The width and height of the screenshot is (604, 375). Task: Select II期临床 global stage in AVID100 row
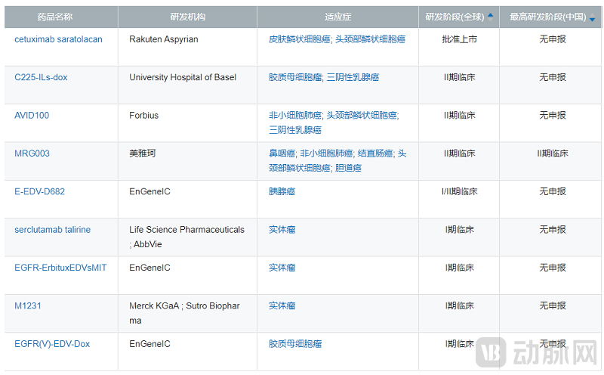point(460,116)
